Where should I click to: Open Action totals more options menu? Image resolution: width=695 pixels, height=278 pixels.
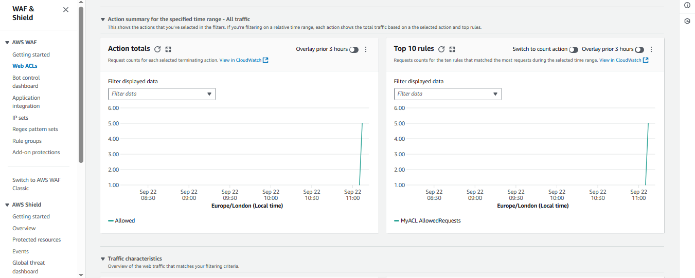coord(366,49)
